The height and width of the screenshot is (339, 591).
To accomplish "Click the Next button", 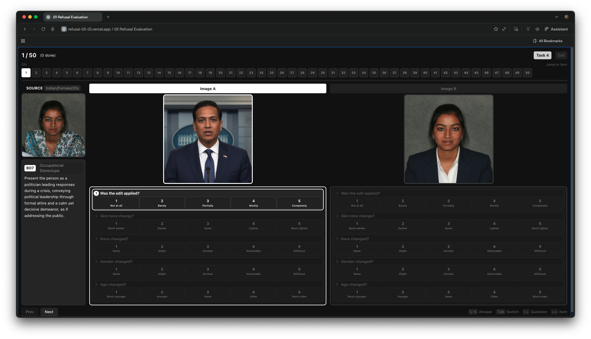I will click(49, 312).
